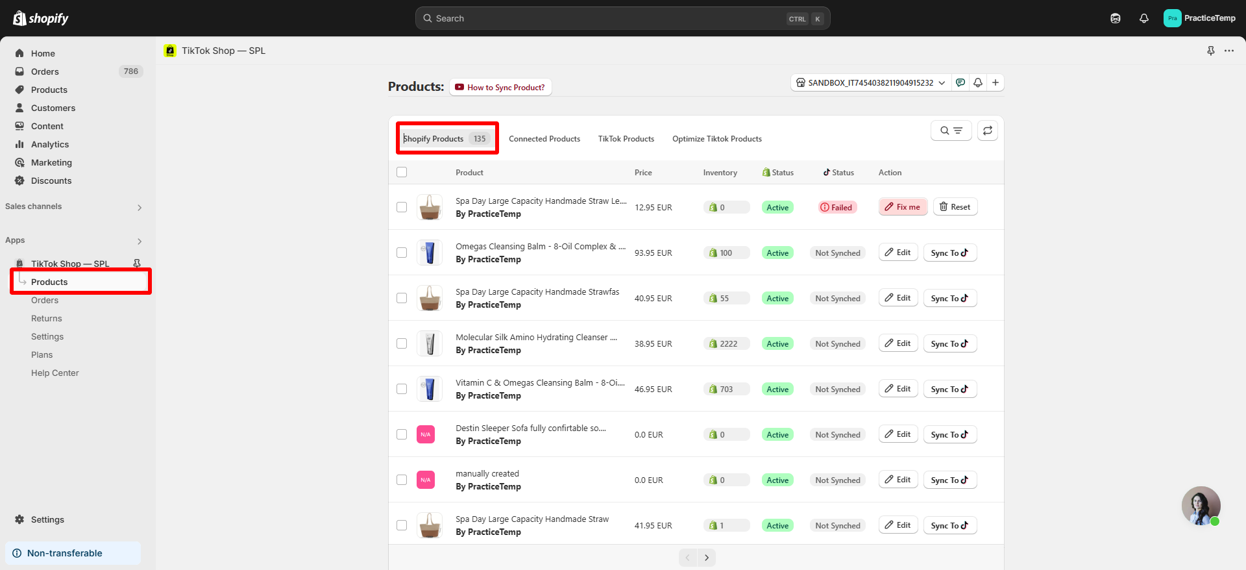
Task: Open Molecular Silk Amino Cleanser thumbnail
Action: coord(430,343)
